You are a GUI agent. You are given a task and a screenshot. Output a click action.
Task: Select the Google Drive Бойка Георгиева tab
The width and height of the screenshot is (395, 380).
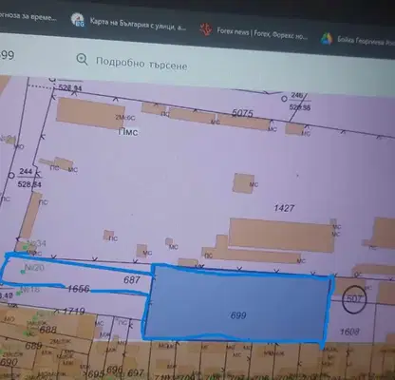tap(358, 40)
